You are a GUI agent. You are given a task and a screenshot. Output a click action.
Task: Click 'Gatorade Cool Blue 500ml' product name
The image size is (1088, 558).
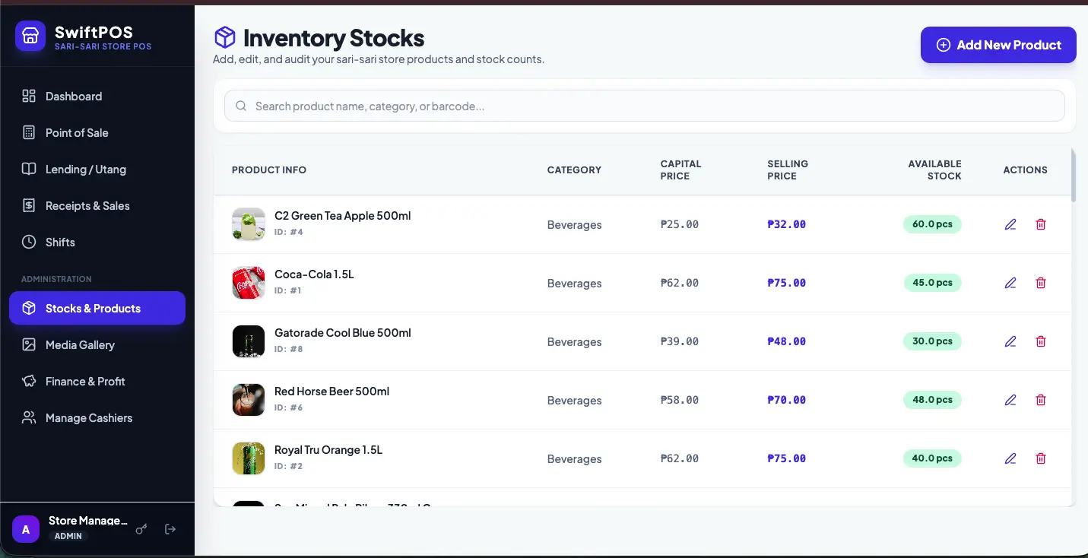click(x=343, y=333)
